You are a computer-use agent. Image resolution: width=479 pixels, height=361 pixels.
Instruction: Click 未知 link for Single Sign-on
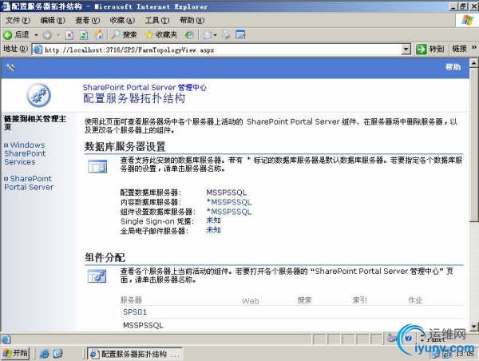tap(213, 220)
